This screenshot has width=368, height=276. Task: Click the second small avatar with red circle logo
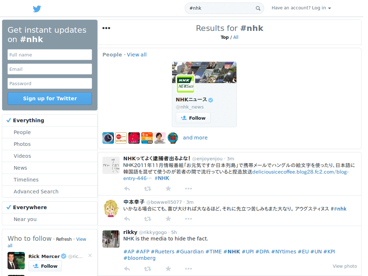[121, 138]
